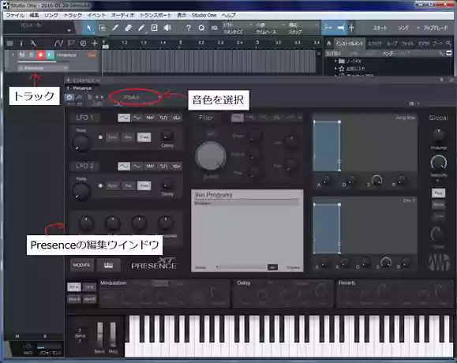Switch to the インストゥルメント browser tab
This screenshot has width=457, height=363.
(349, 43)
